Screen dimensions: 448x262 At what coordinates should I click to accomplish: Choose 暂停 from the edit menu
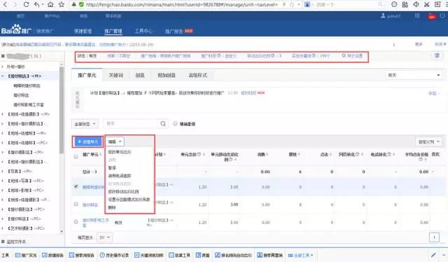pyautogui.click(x=112, y=167)
